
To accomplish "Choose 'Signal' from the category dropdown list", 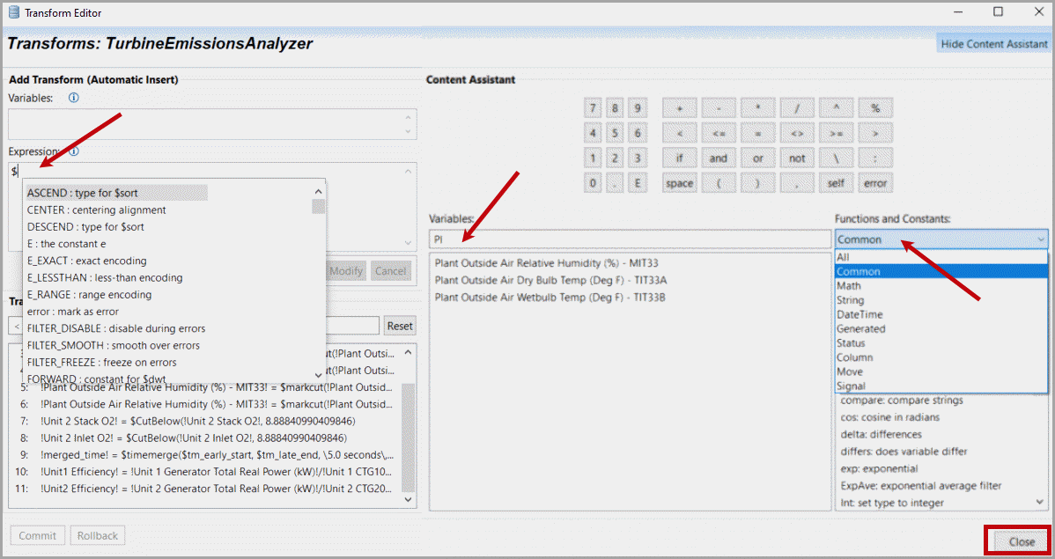I will pos(851,386).
